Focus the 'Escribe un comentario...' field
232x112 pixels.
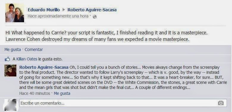123,103
